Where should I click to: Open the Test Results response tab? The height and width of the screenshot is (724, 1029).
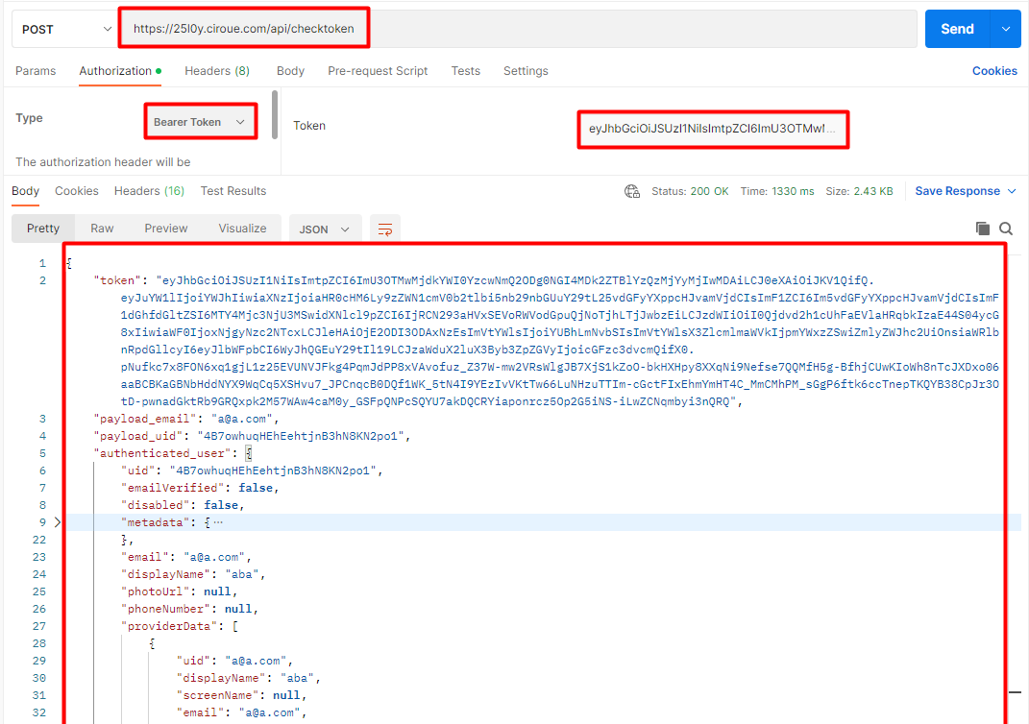pyautogui.click(x=233, y=190)
